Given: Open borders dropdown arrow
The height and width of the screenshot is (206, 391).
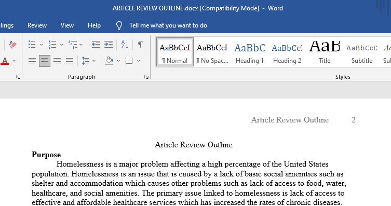Looking at the screenshot, I should pyautogui.click(x=139, y=61).
